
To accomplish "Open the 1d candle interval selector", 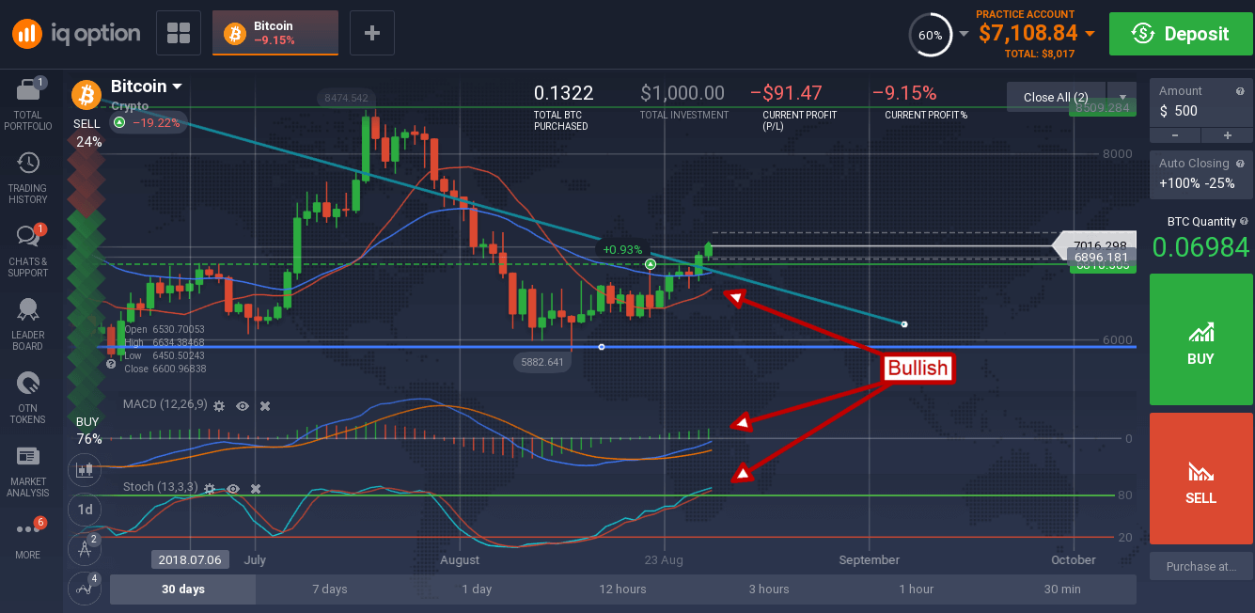I will [x=85, y=509].
